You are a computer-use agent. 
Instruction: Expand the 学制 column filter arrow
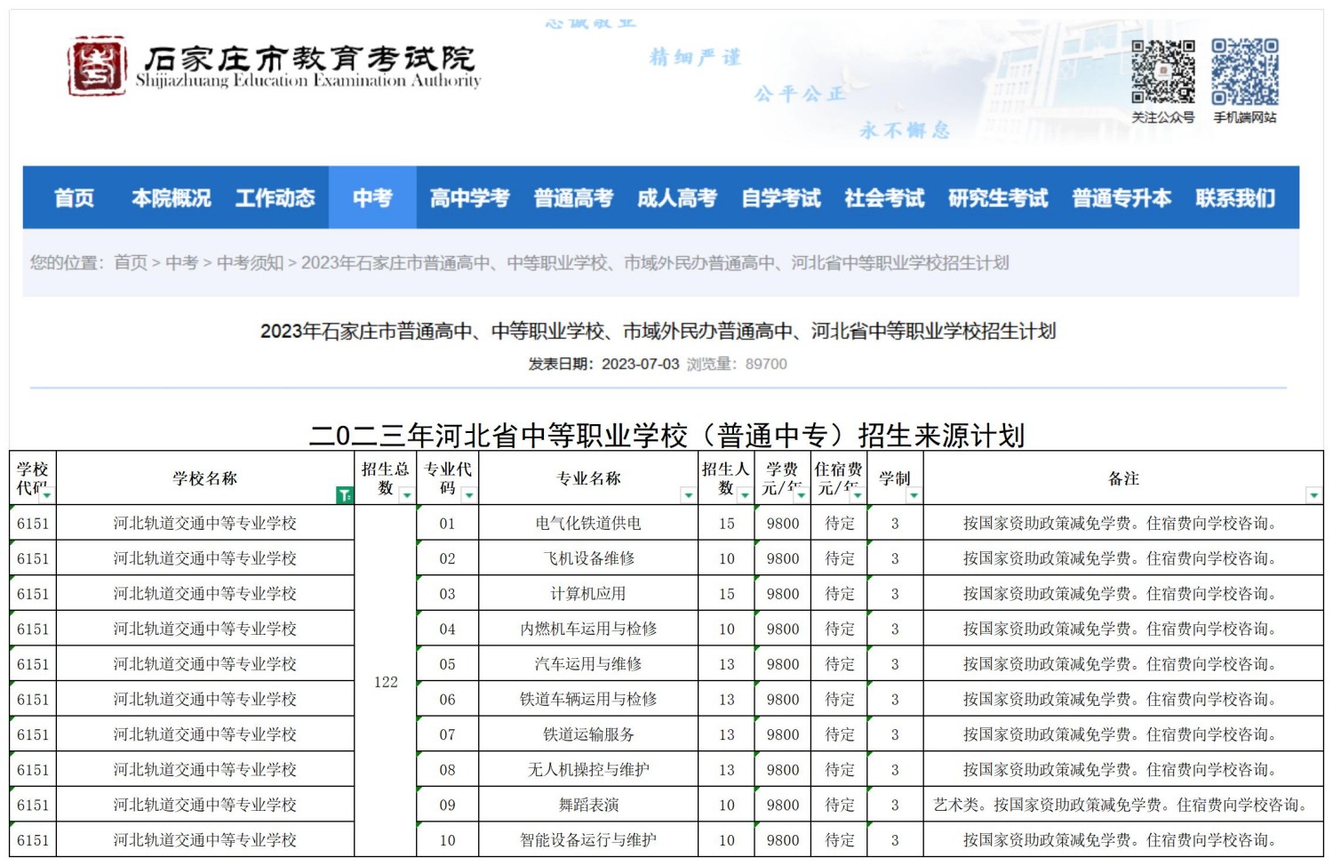point(914,495)
